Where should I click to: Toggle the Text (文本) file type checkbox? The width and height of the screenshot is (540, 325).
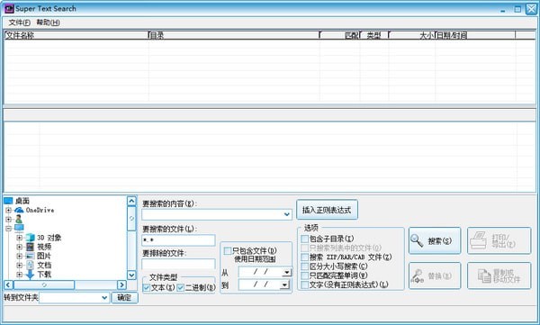click(x=147, y=287)
